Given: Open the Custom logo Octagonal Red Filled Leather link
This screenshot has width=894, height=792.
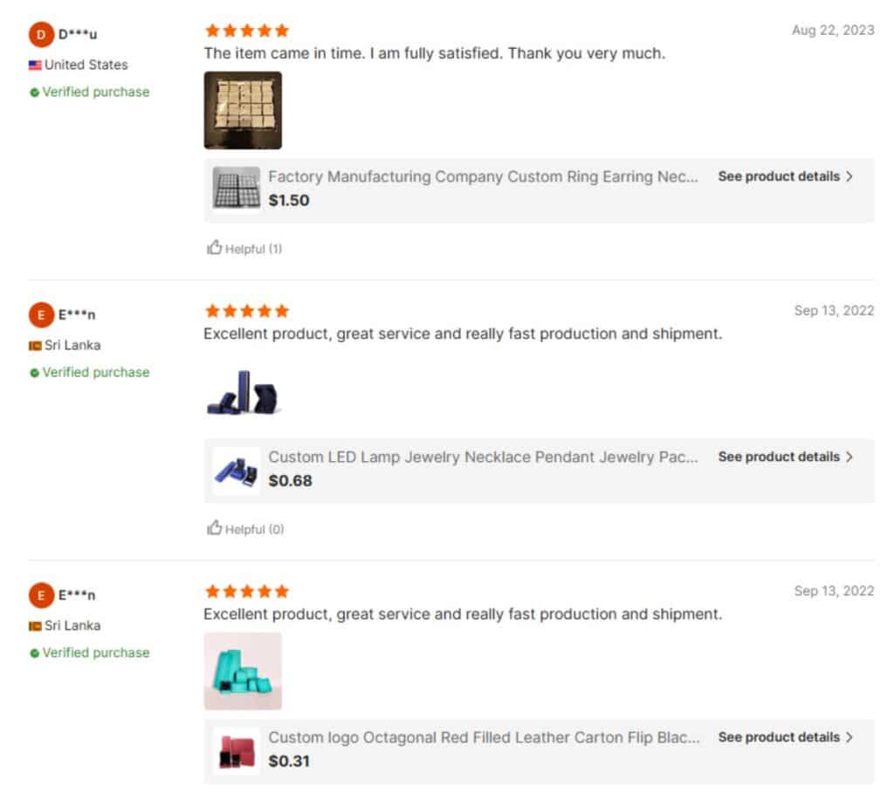Looking at the screenshot, I should point(483,737).
